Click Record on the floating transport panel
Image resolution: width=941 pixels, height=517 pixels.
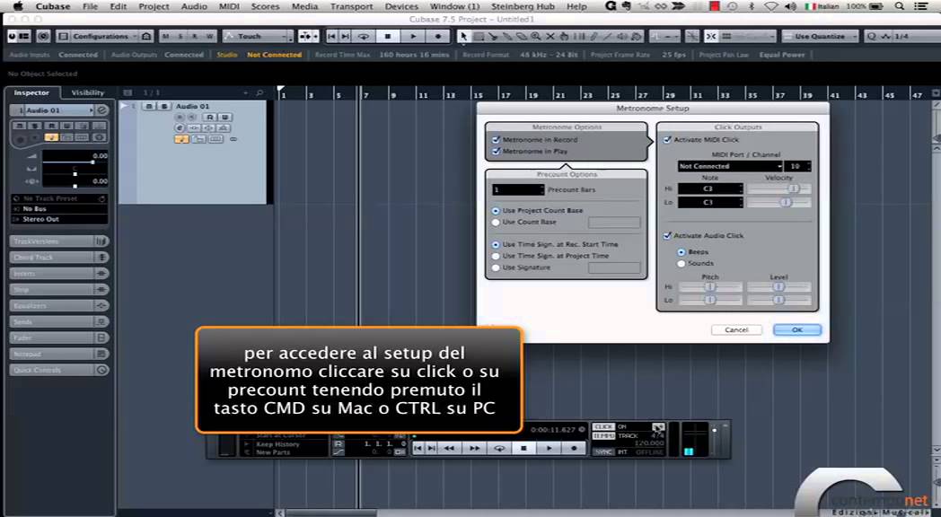[574, 448]
